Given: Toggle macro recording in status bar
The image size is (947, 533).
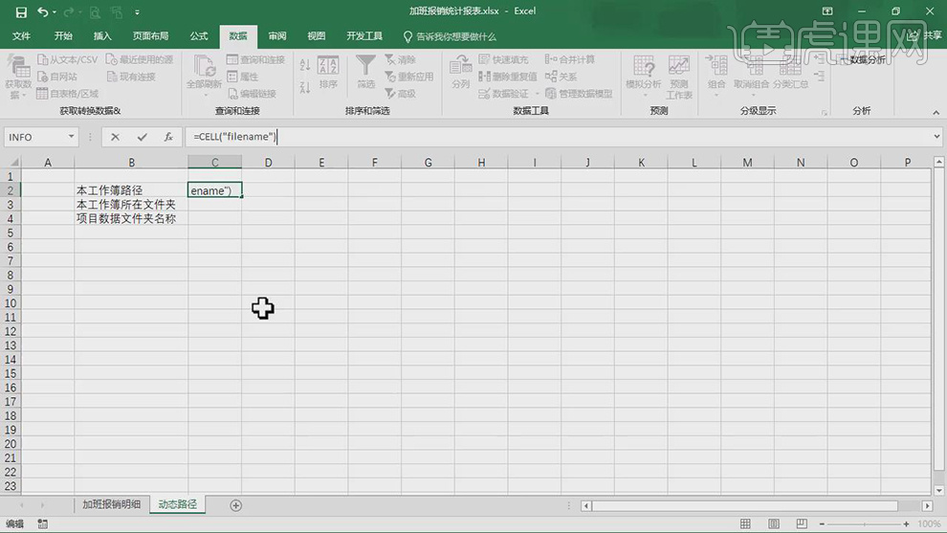Looking at the screenshot, I should coord(42,524).
